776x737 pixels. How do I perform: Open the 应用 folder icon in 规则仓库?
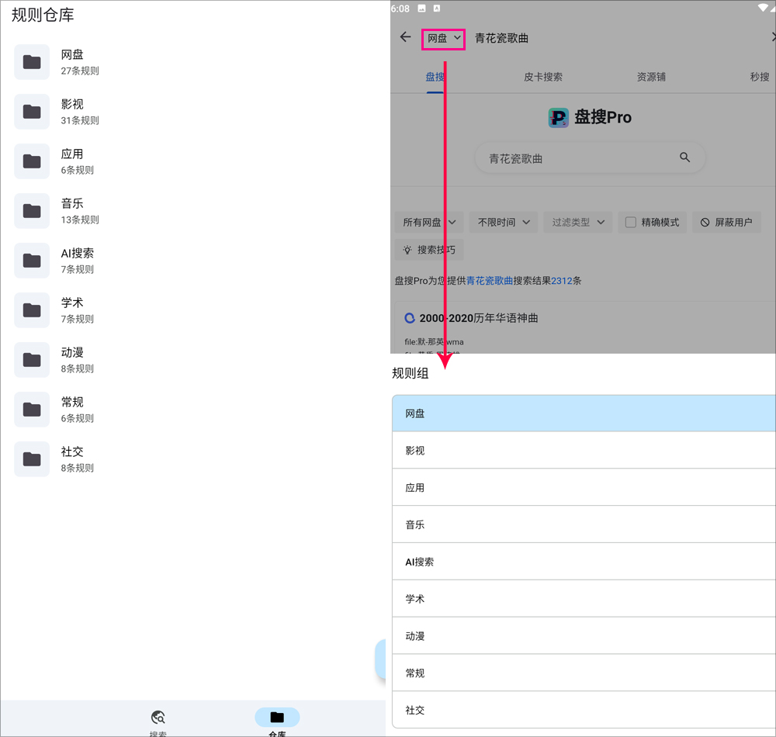pos(32,161)
